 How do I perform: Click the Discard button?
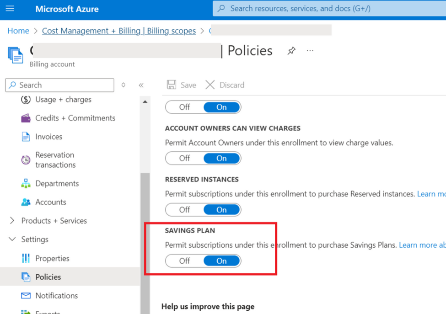coord(225,85)
